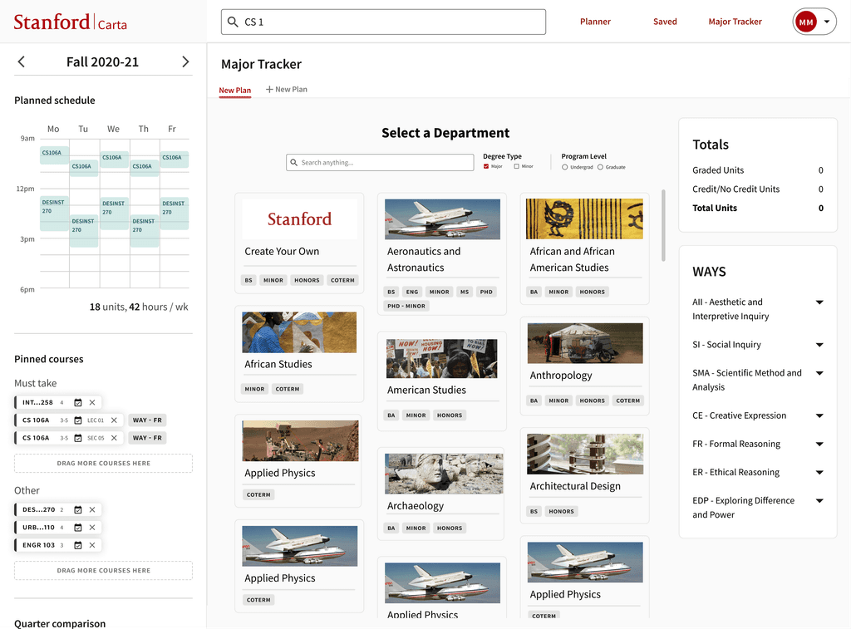851x629 pixels.
Task: Open the Major Tracker page
Action: (x=735, y=22)
